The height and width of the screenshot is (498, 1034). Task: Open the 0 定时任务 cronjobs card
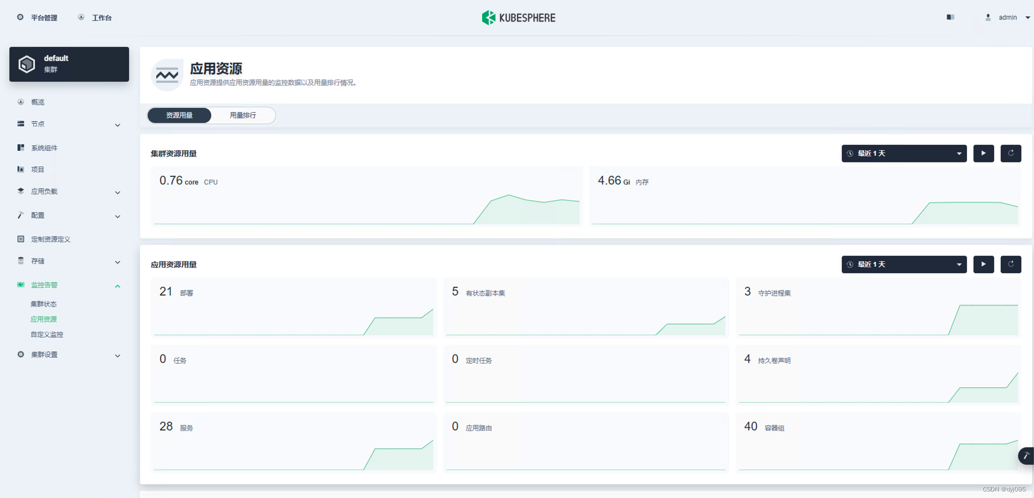click(x=586, y=375)
